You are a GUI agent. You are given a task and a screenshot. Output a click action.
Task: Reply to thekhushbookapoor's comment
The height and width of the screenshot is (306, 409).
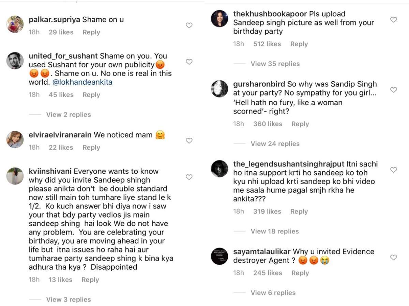[x=299, y=44]
